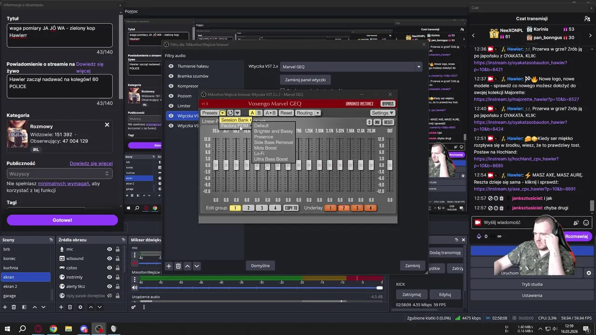The width and height of the screenshot is (596, 335).
Task: Toggle visibility of mic source
Action: coord(109,249)
